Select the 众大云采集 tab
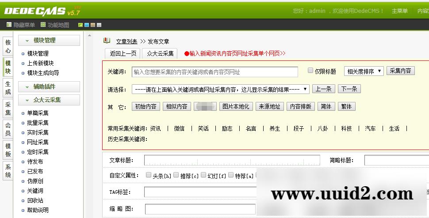 pos(160,53)
